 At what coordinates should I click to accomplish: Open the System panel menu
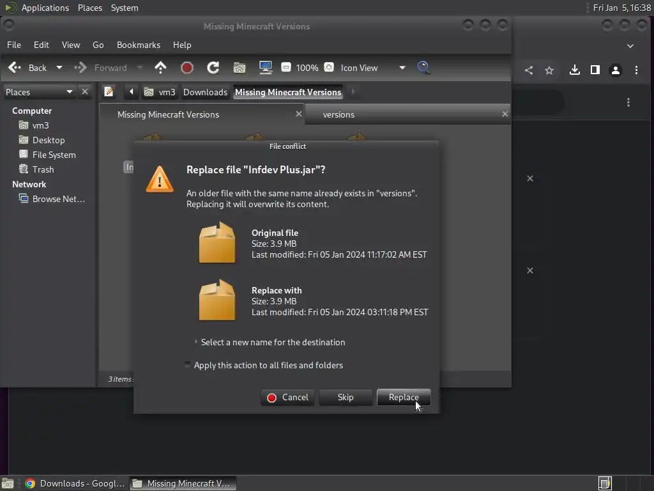(x=125, y=8)
